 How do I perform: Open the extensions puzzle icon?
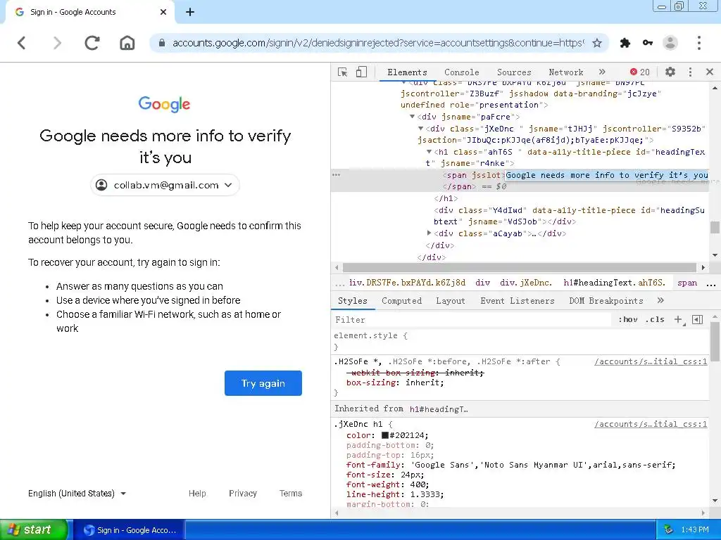625,43
